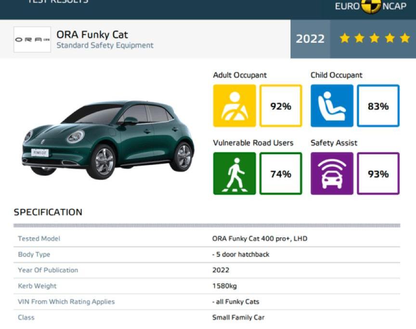Select the ORA brand logo
The width and height of the screenshot is (416, 329).
(x=32, y=39)
